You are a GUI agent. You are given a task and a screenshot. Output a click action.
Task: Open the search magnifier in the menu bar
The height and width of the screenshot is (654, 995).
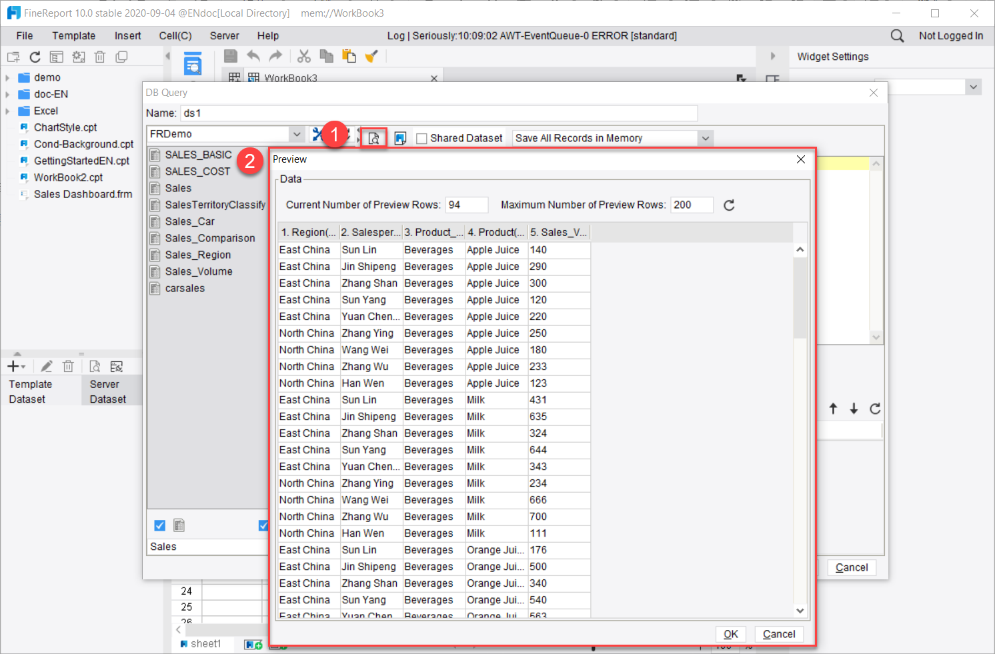(x=898, y=36)
